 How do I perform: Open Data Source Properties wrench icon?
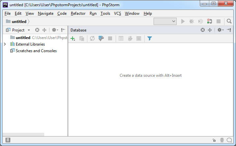click(101, 38)
